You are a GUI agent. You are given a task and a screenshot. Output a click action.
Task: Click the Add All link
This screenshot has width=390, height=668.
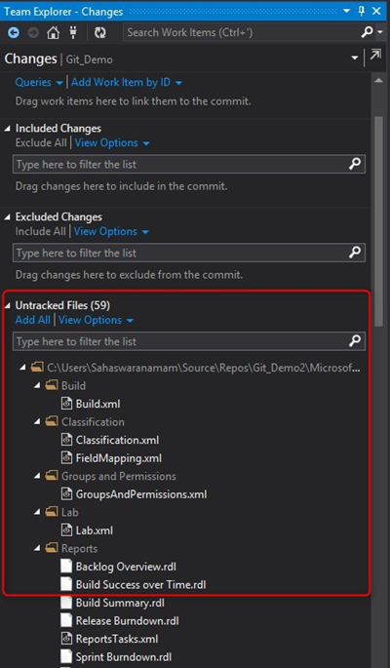(x=33, y=320)
